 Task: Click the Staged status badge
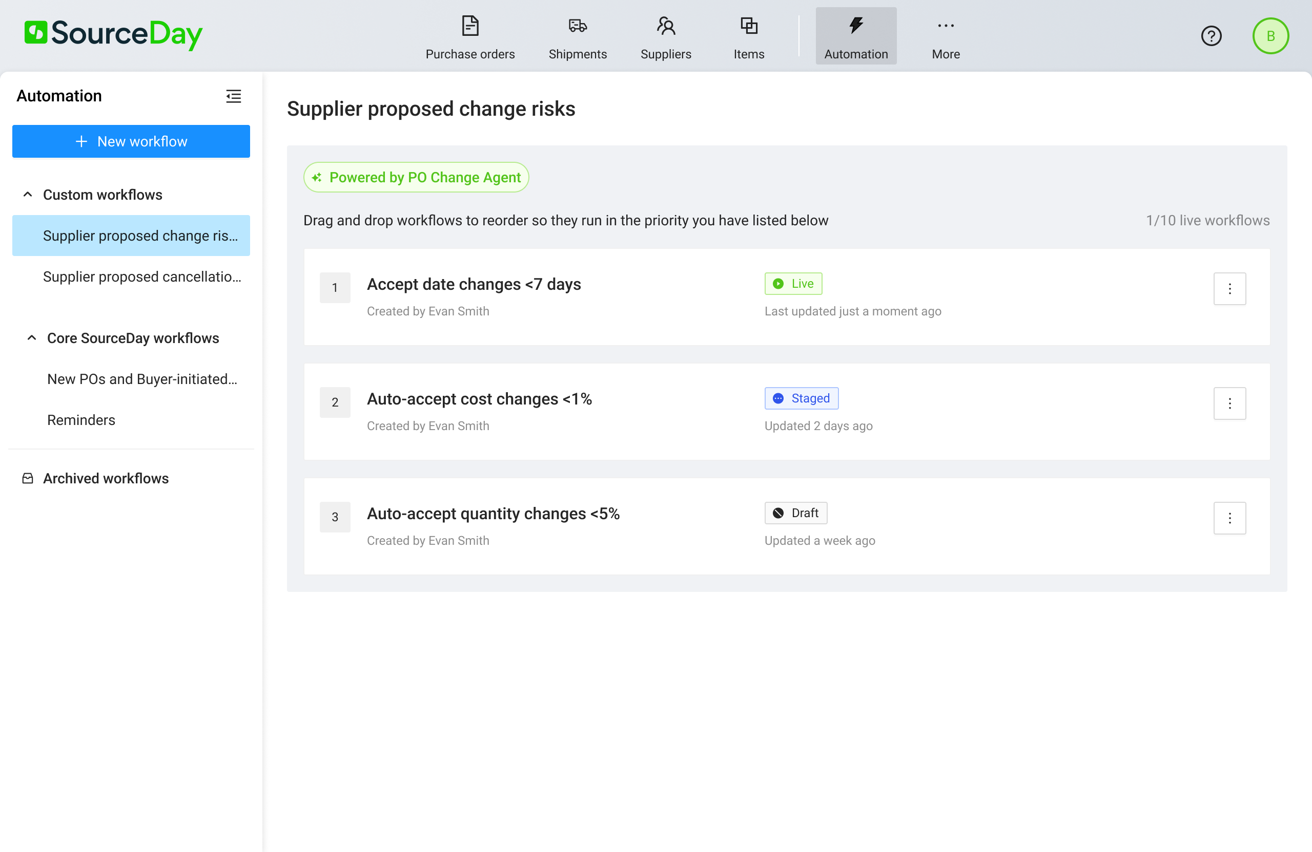click(801, 398)
